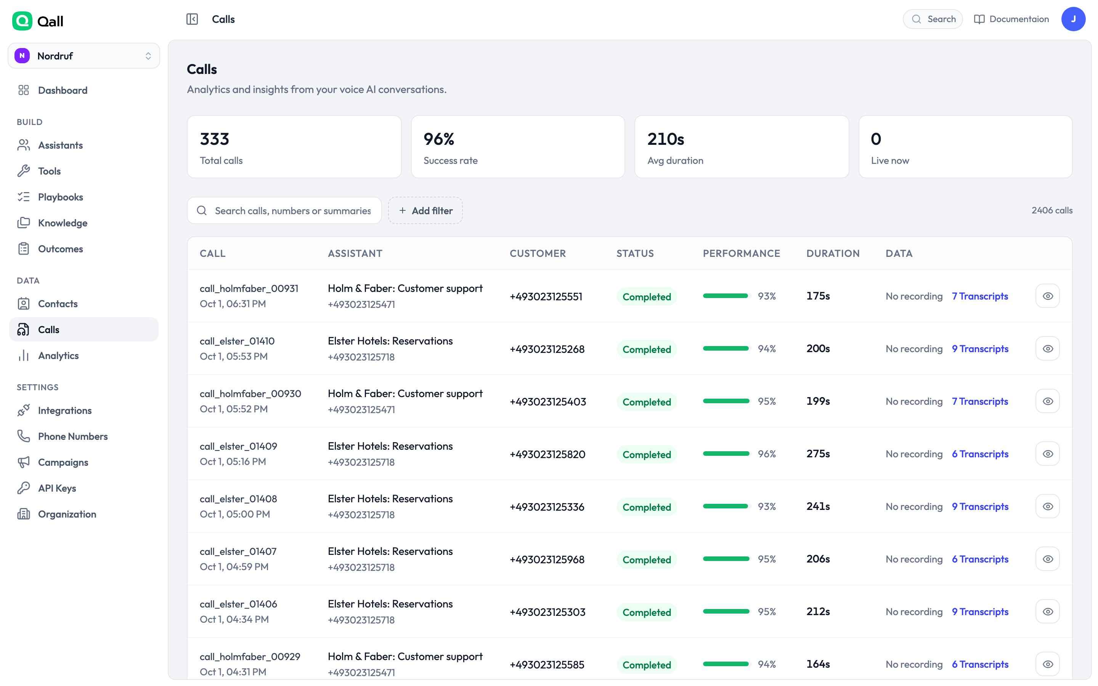
Task: Click the PERFORMANCE column header
Action: click(x=742, y=253)
